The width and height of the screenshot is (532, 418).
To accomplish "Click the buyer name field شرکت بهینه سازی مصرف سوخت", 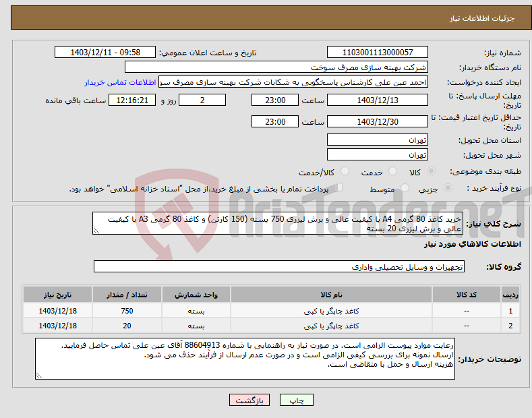I will tap(276, 67).
